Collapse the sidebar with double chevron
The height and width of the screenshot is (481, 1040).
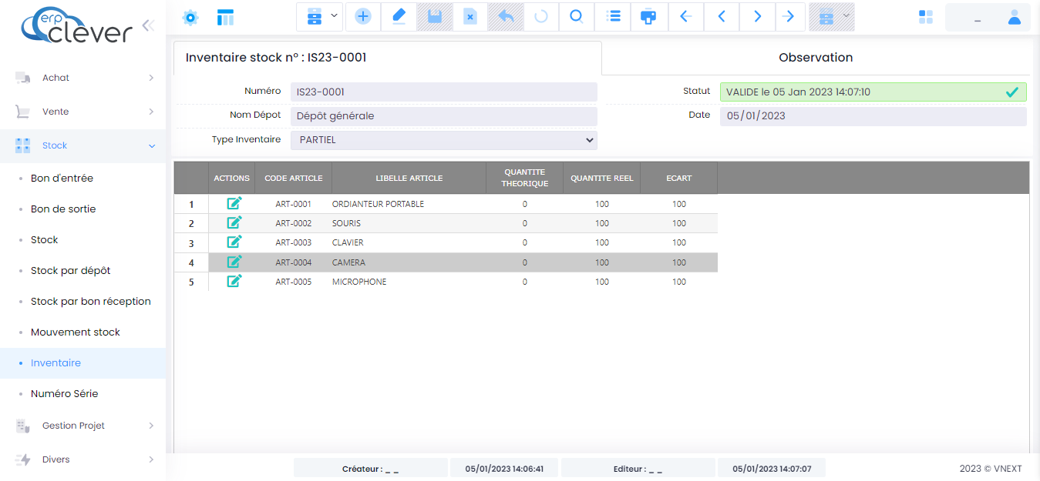(148, 25)
